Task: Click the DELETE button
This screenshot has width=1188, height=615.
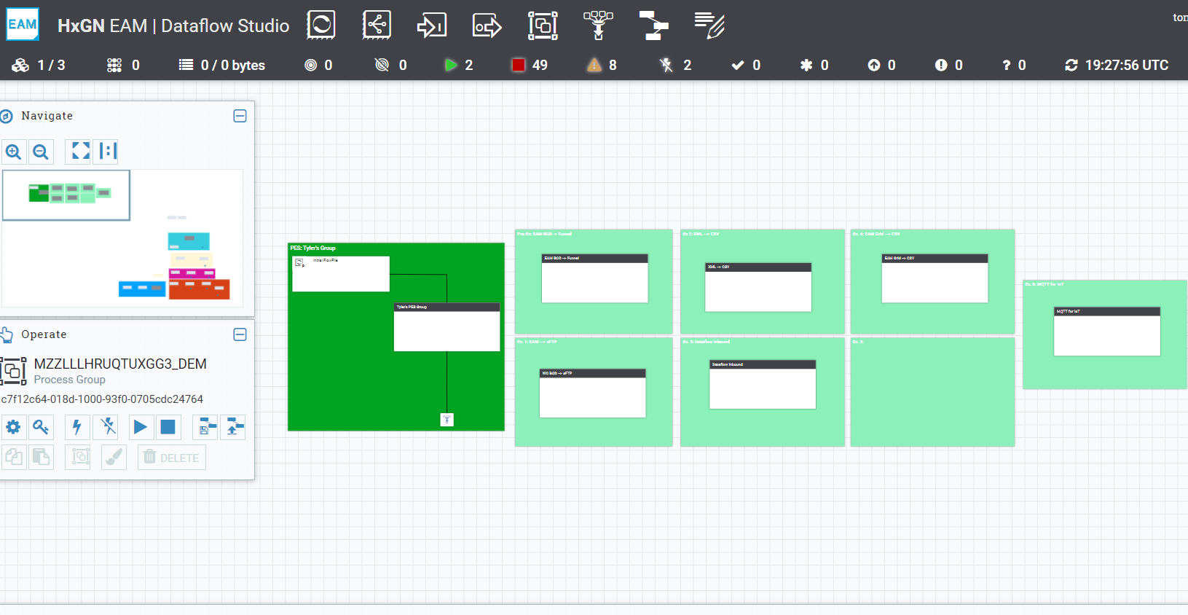Action: click(172, 458)
